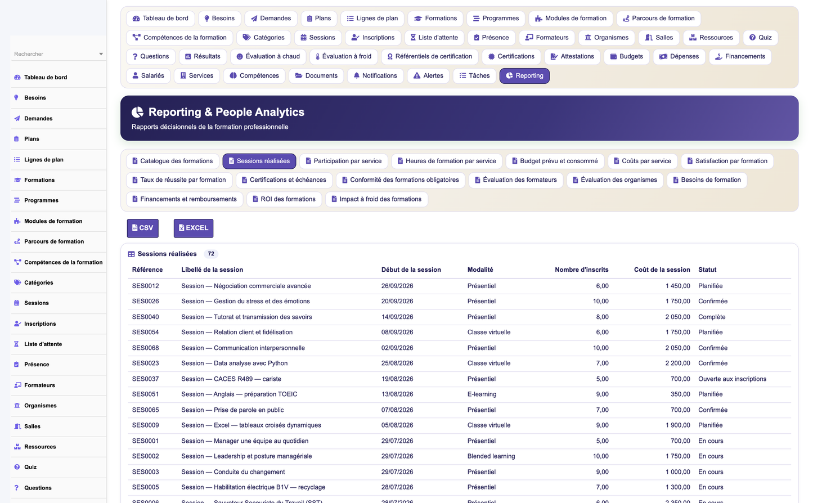The width and height of the screenshot is (813, 503).
Task: Click the CSV file icon on export button
Action: click(135, 228)
